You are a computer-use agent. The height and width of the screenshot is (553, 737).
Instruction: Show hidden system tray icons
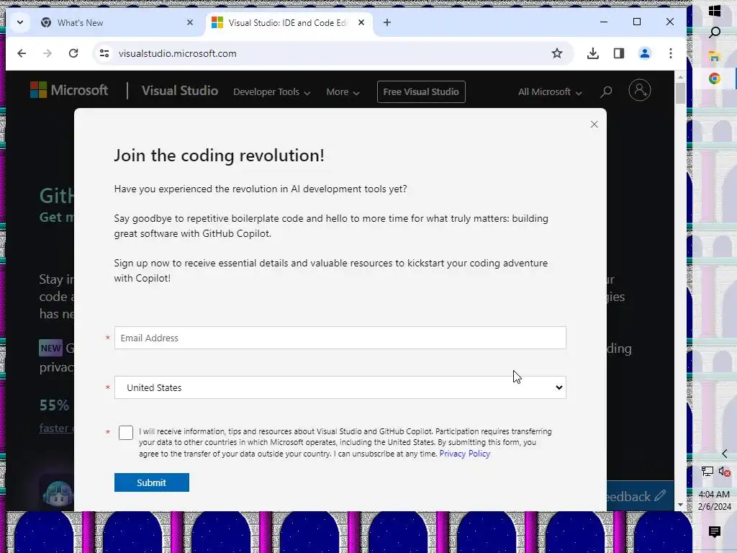point(724,454)
